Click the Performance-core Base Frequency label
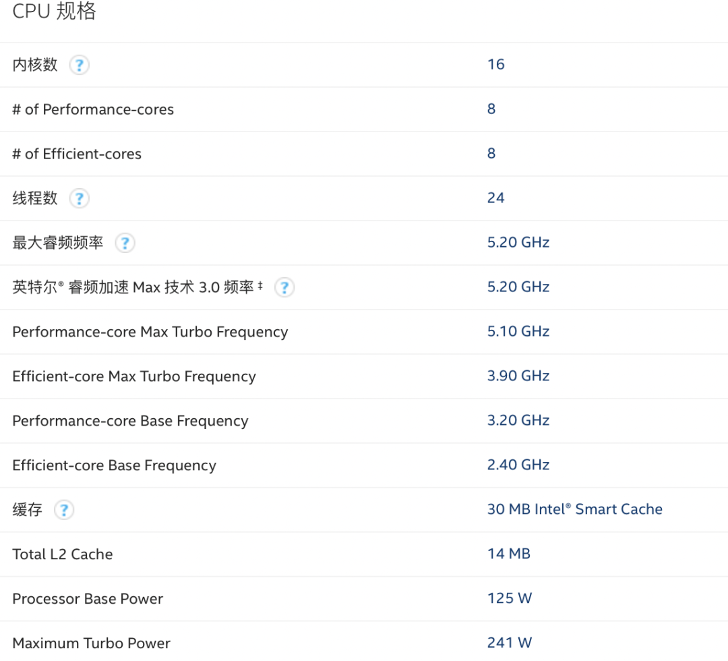728x661 pixels. (x=130, y=421)
